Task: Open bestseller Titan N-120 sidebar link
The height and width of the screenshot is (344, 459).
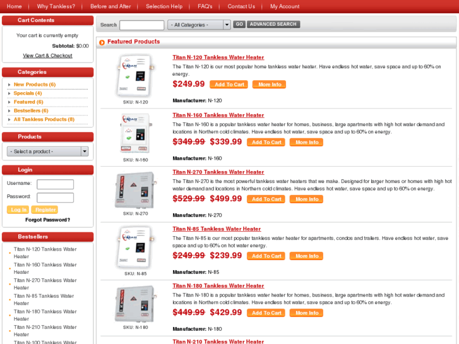Action: [45, 252]
